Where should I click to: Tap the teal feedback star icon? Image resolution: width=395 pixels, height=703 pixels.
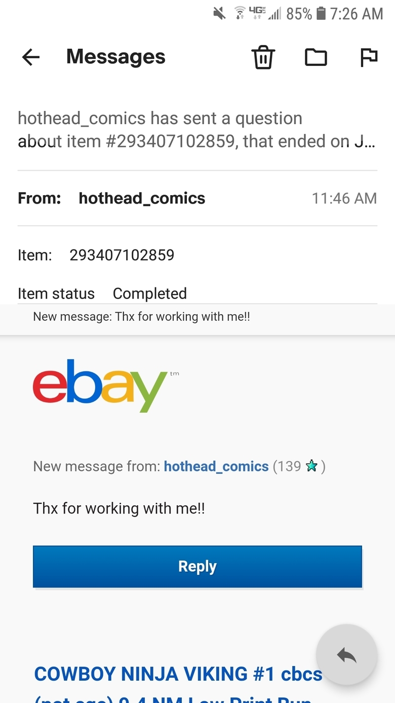(x=311, y=466)
